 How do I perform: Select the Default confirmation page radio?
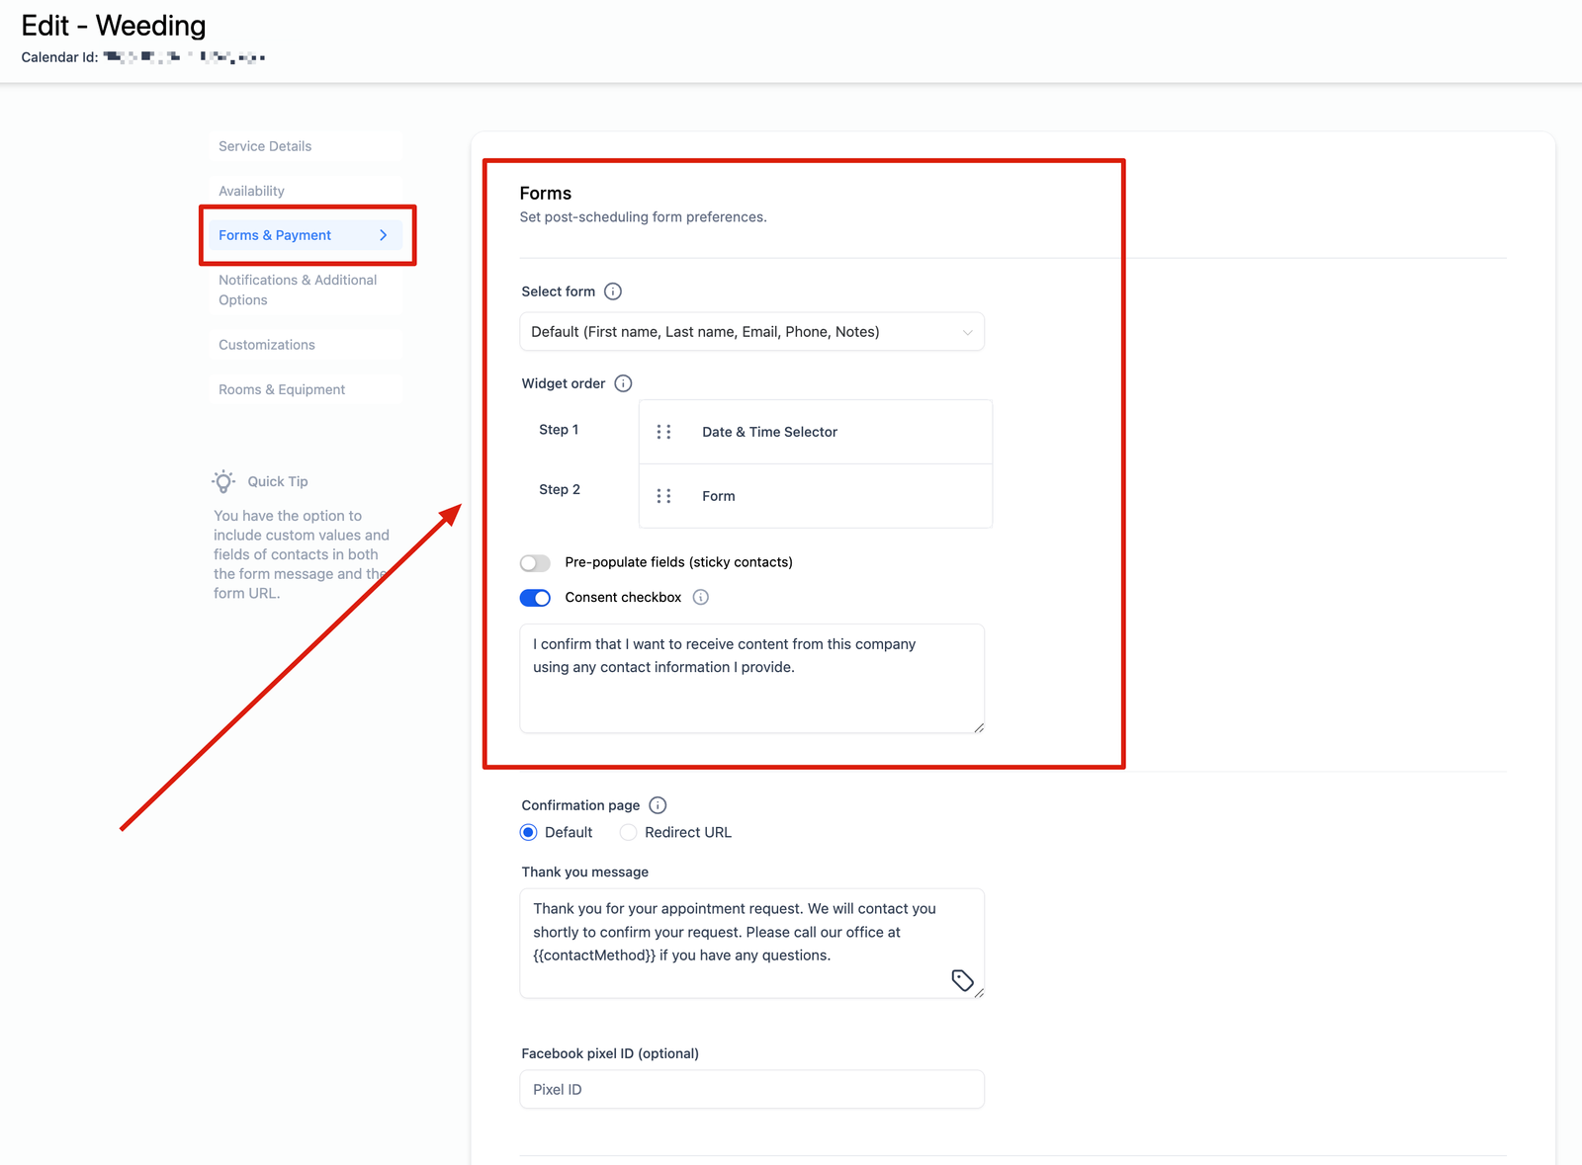[529, 833]
